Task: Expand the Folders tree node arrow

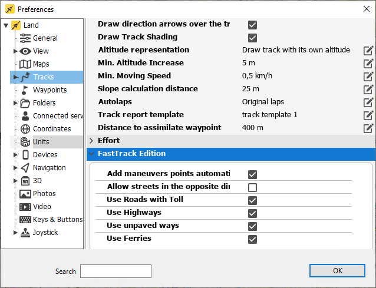Action: click(15, 103)
